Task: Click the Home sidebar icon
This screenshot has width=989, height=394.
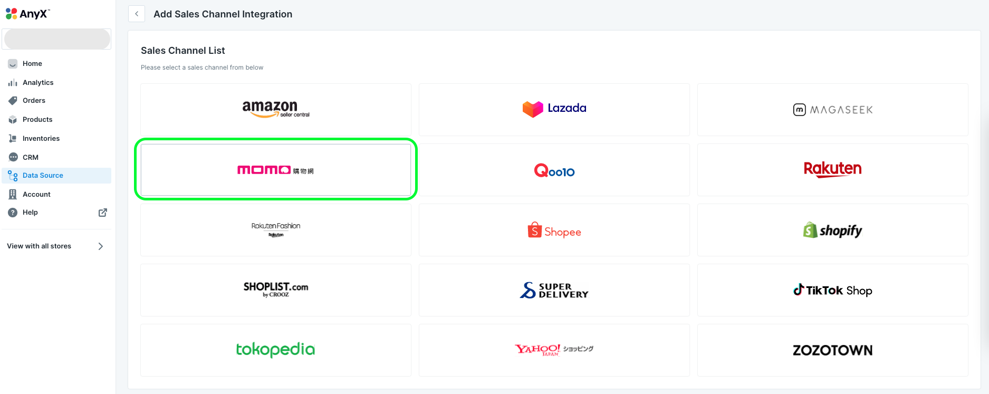Action: point(13,64)
